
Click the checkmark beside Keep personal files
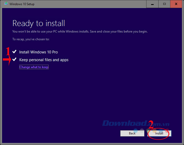[x=14, y=59]
